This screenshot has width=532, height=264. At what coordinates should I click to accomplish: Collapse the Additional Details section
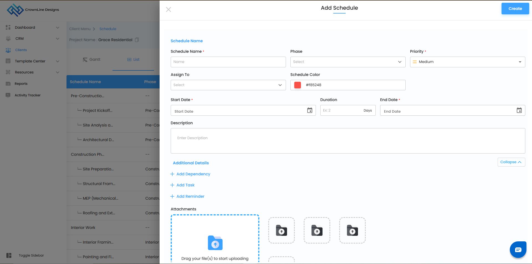511,162
